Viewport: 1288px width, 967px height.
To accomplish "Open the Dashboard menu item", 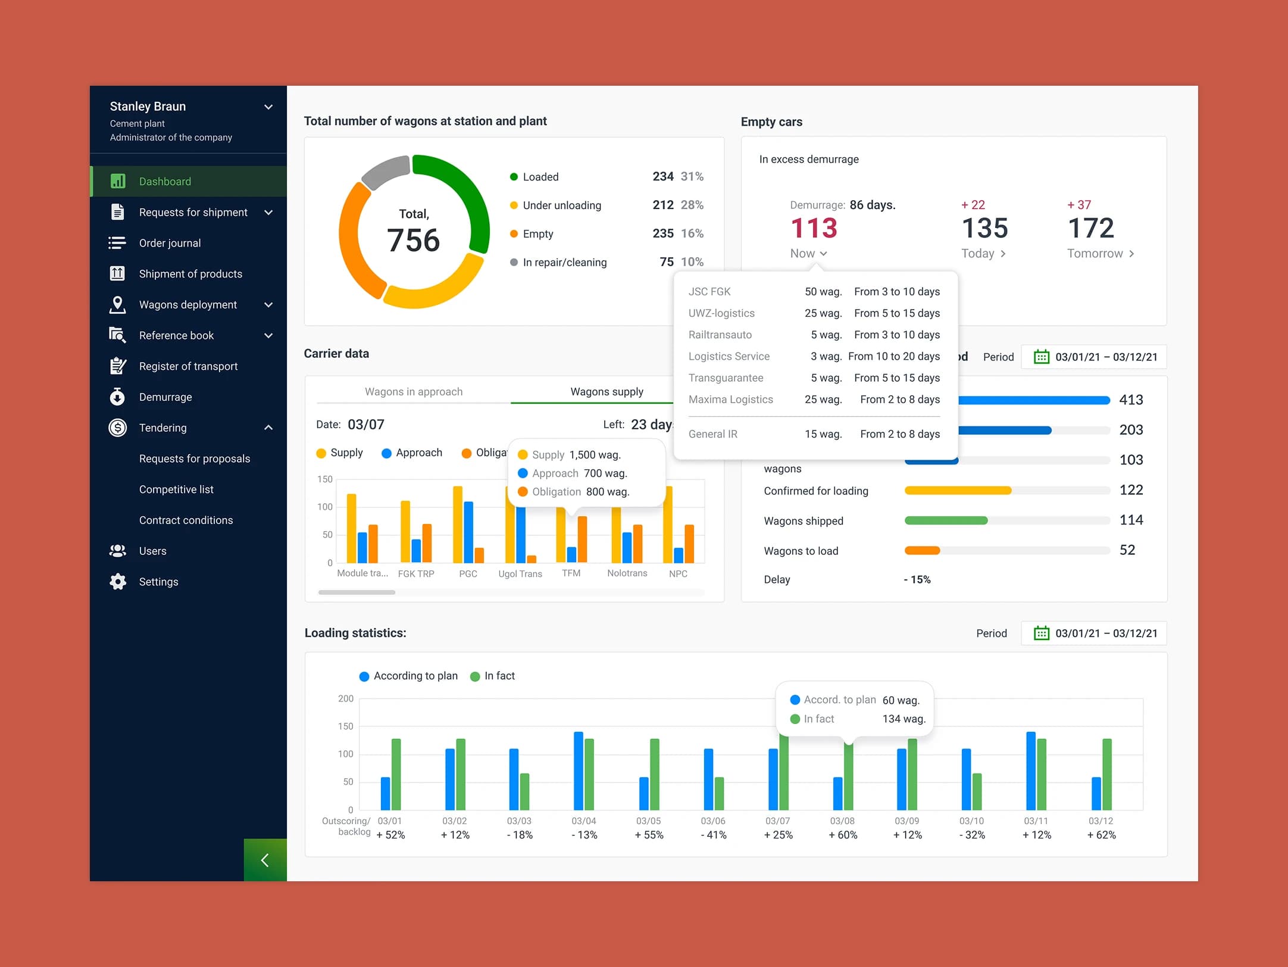I will (189, 181).
